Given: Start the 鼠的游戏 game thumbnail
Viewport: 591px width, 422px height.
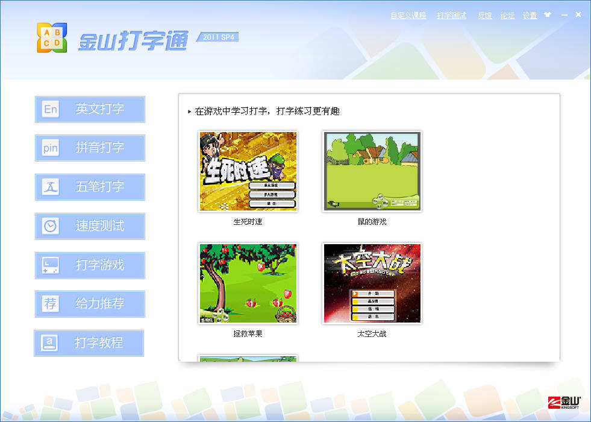Looking at the screenshot, I should coord(372,171).
